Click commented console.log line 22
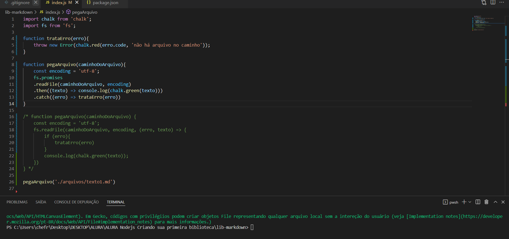This screenshot has width=509, height=239. 86,156
